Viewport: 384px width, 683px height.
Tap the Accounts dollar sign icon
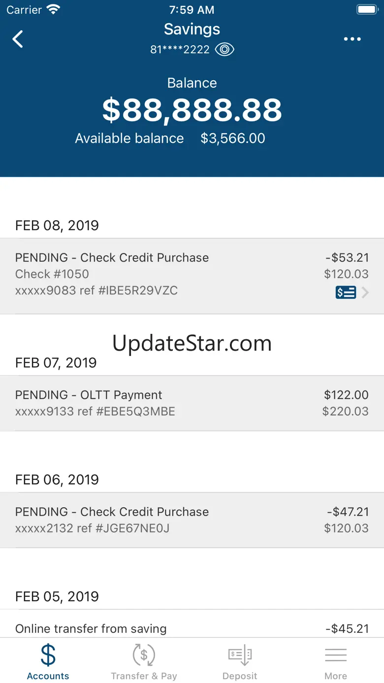point(48,655)
